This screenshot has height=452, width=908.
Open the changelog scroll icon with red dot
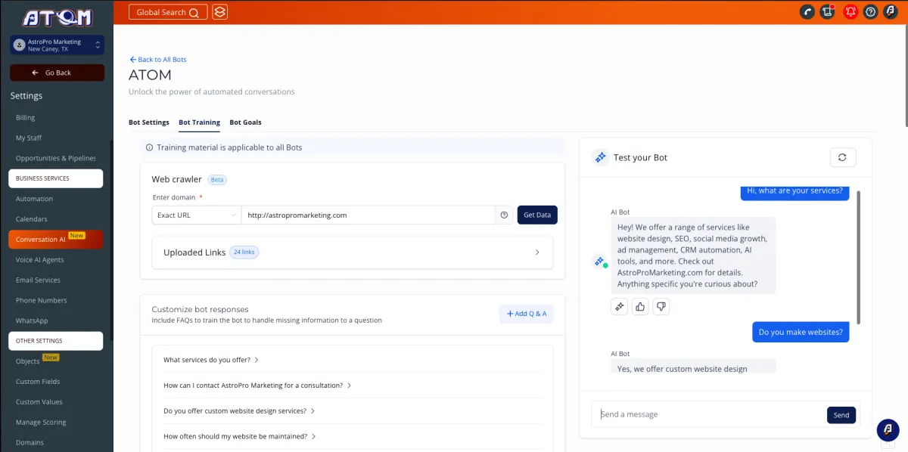point(828,12)
